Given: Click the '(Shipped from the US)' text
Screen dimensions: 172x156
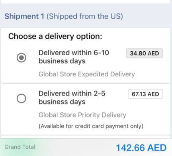Looking at the screenshot, I should (x=85, y=16).
